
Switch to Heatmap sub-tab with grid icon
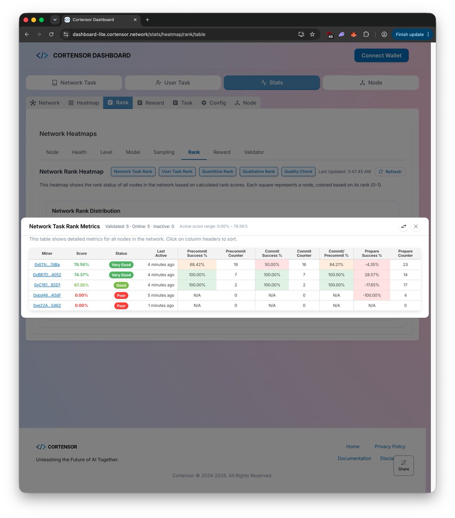coord(84,103)
